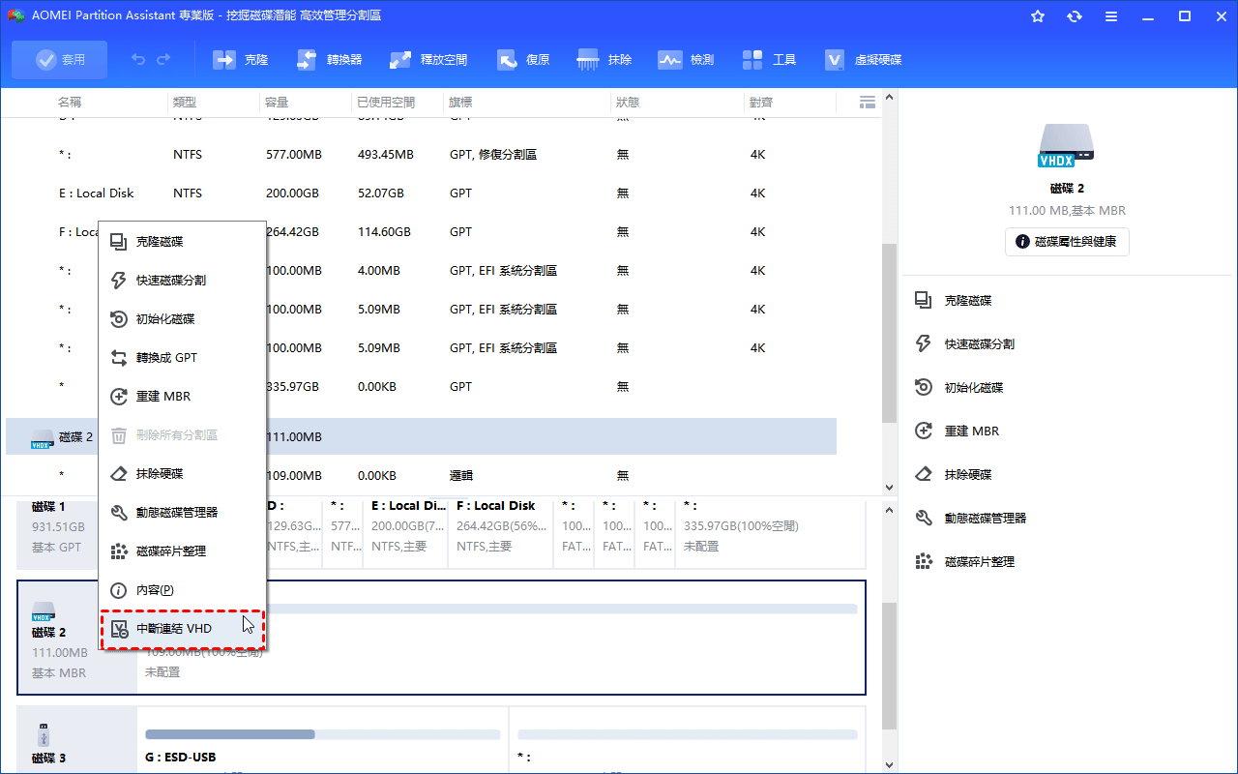Click the undo arrow in toolbar
The height and width of the screenshot is (774, 1238).
point(138,60)
